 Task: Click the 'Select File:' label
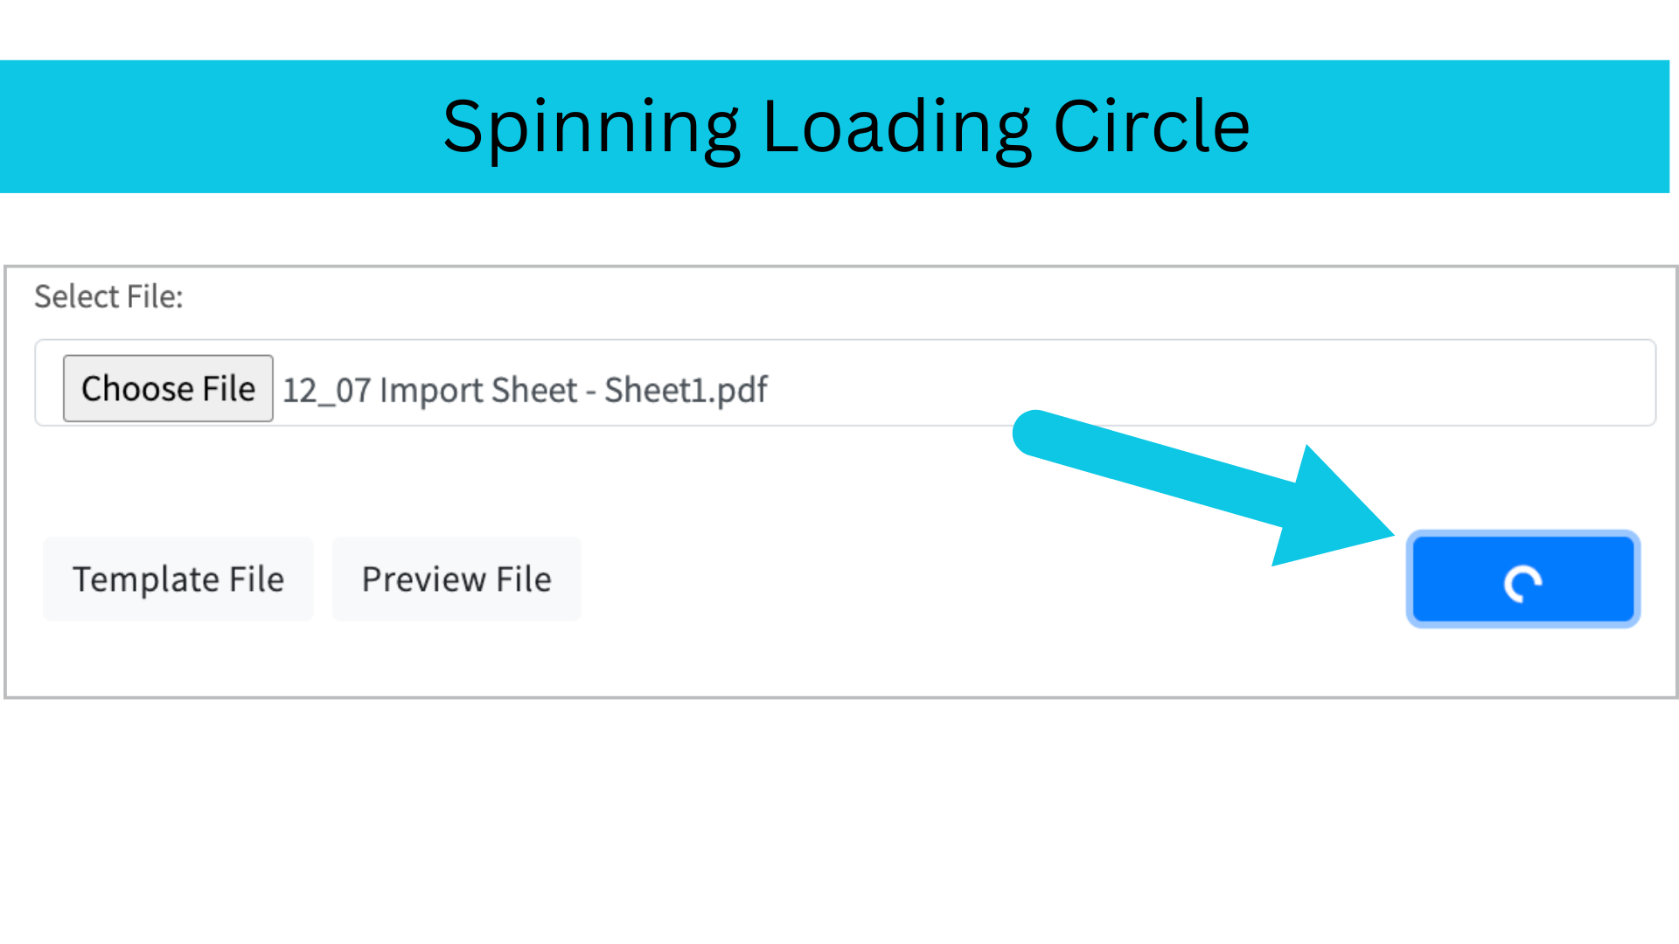pyautogui.click(x=108, y=297)
